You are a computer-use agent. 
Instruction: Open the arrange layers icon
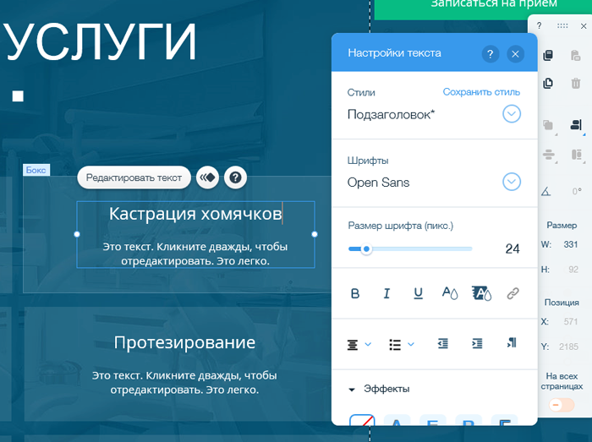[x=548, y=125]
